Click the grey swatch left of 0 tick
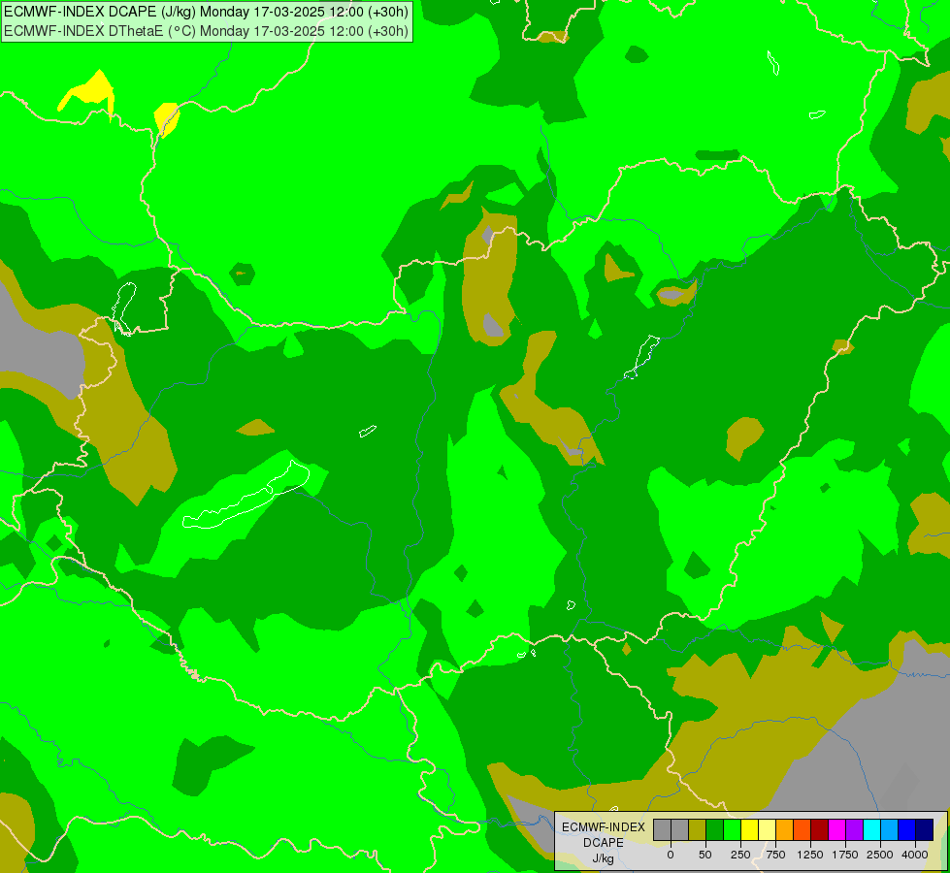Screen dimensions: 950x873 click(662, 829)
